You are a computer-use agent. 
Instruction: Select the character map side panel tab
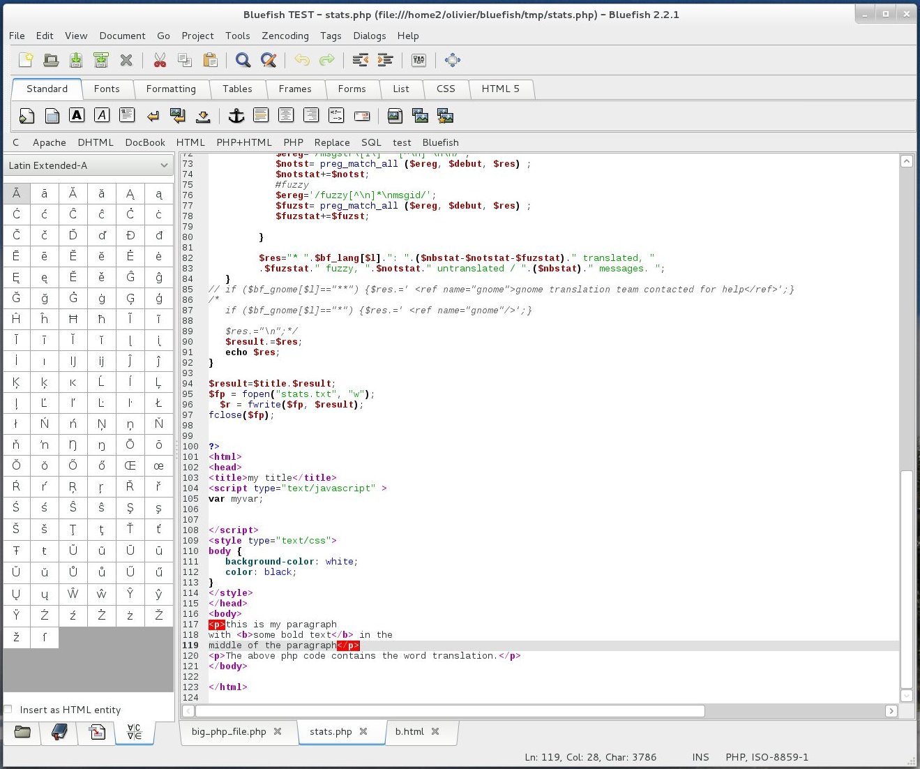click(x=135, y=732)
